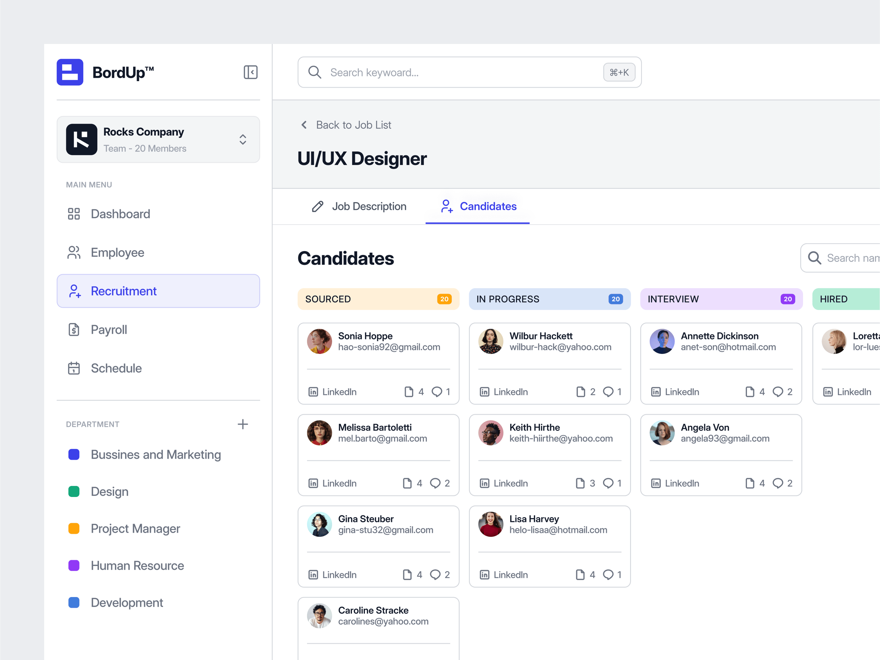
Task: Click the Employee menu icon
Action: tap(74, 252)
